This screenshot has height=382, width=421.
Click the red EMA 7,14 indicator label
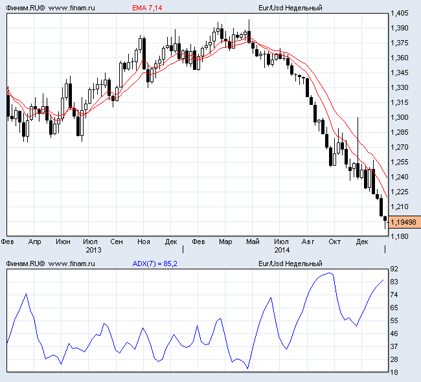pos(146,8)
